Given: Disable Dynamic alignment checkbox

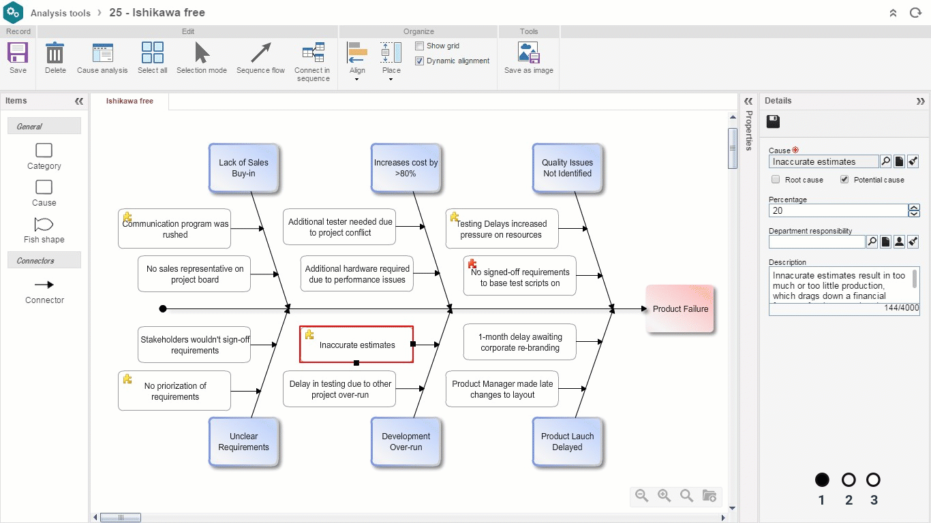Looking at the screenshot, I should click(420, 61).
